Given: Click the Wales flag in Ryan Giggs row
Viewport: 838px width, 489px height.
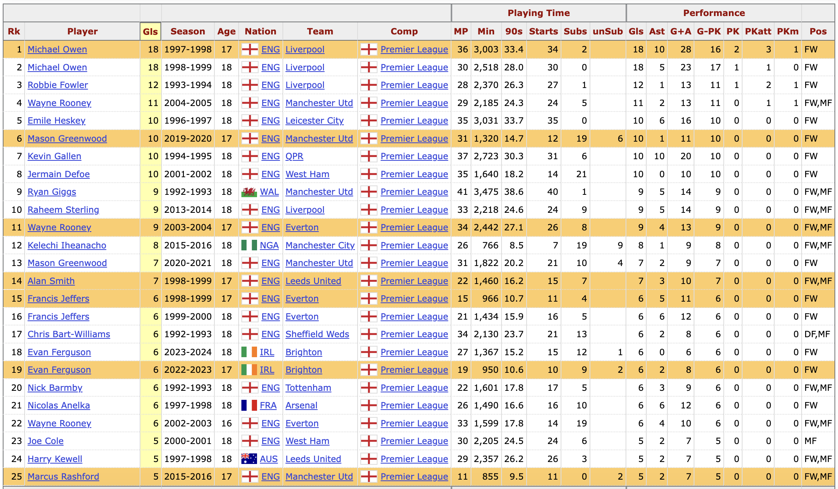Looking at the screenshot, I should [x=249, y=192].
